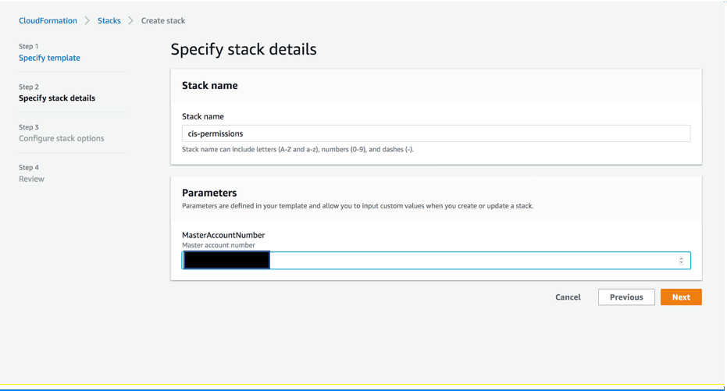Select the Review step label
Viewport: 727px width, 391px height.
point(31,179)
